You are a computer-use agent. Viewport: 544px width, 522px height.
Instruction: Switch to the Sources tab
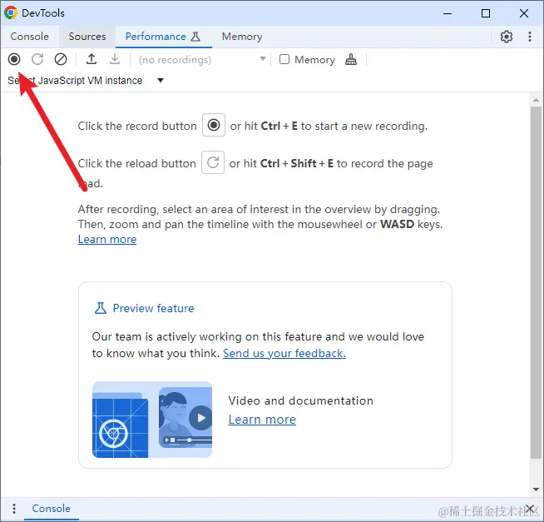click(x=87, y=37)
